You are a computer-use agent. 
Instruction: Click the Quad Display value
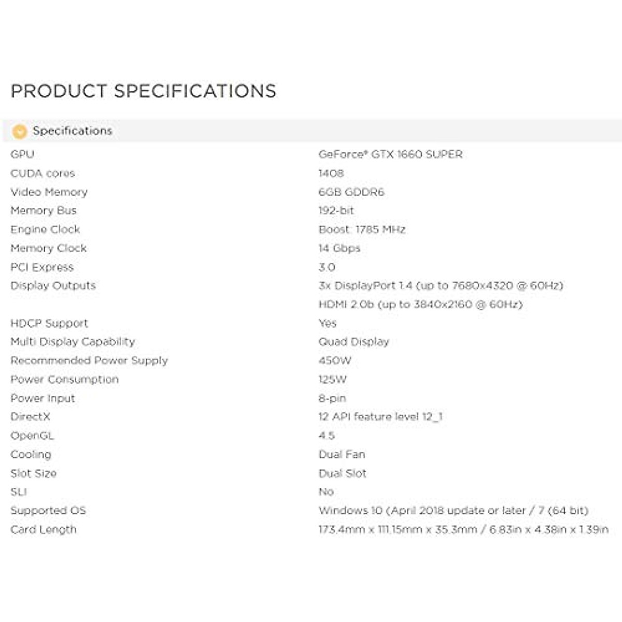click(x=354, y=342)
